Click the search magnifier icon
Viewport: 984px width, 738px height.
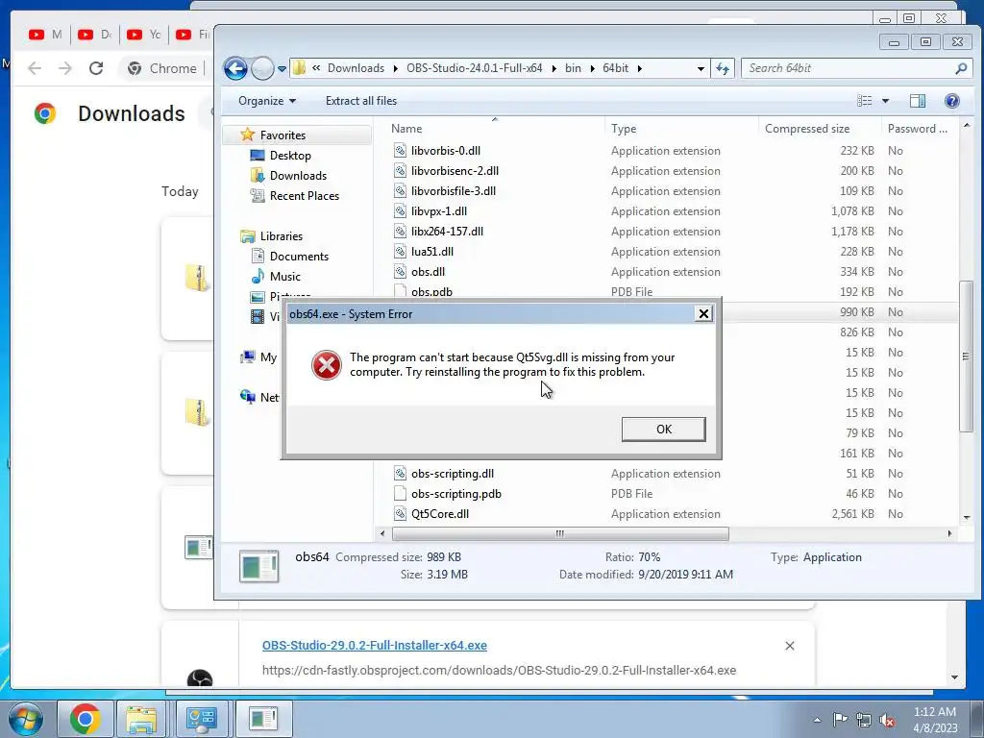coord(960,68)
